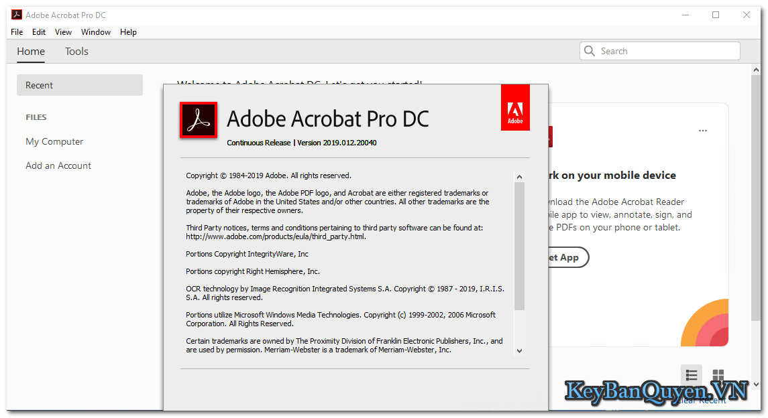
Task: Click the Acrobat Pro DC logo in the dialog
Action: tap(199, 119)
